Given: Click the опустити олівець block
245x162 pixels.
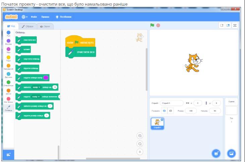Looking at the screenshot, I should [28, 59].
